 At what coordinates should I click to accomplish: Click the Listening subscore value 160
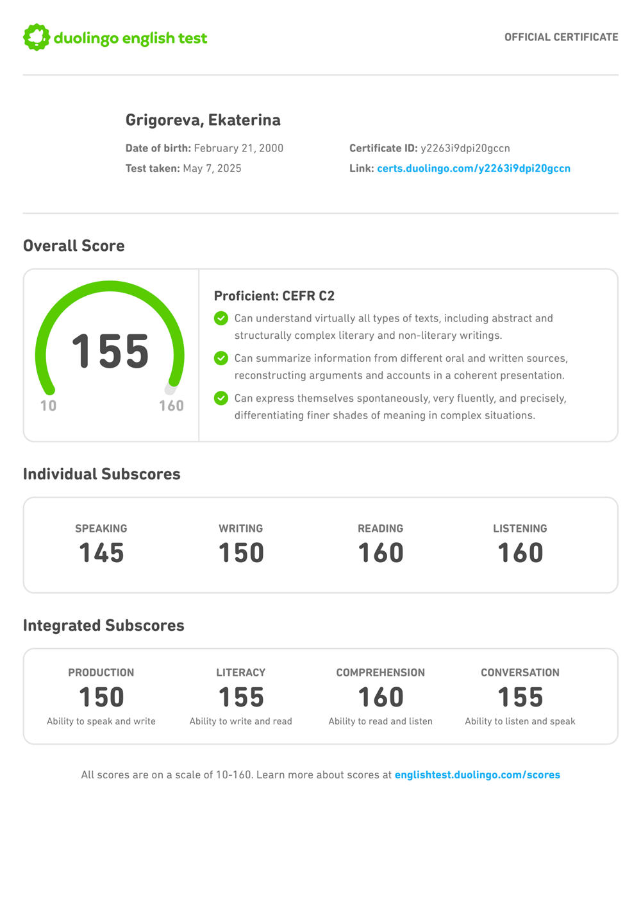pyautogui.click(x=520, y=553)
